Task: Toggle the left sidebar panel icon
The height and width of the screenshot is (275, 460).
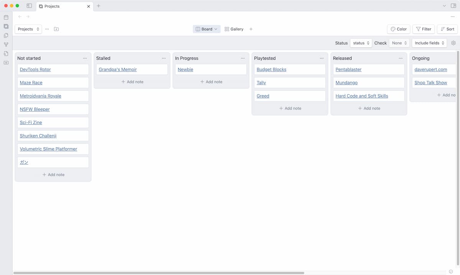Action: pyautogui.click(x=29, y=6)
